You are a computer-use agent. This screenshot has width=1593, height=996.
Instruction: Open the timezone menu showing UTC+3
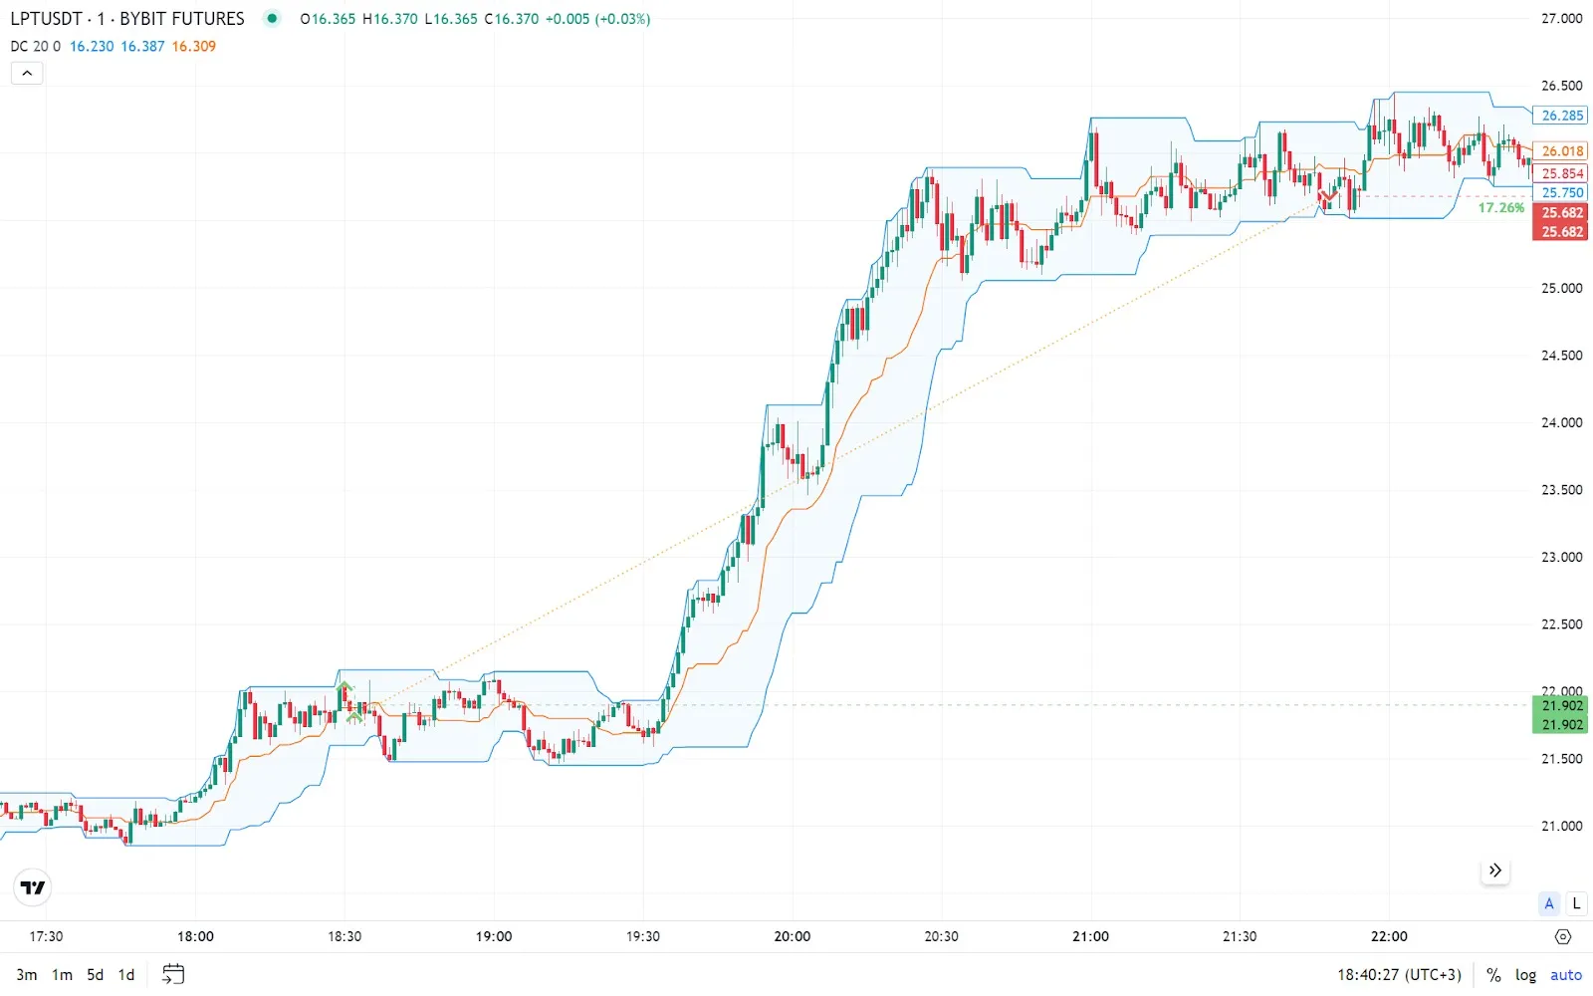[x=1399, y=975]
